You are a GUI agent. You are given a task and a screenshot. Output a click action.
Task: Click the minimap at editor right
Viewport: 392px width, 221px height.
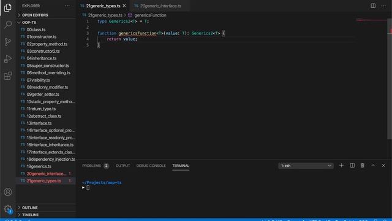coord(371,20)
